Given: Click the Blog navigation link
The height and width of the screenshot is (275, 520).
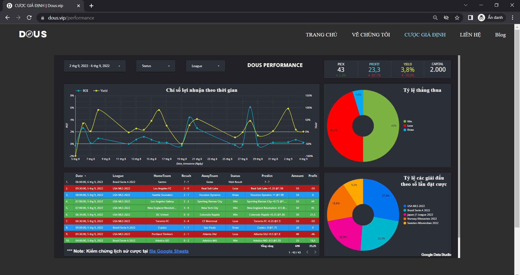Looking at the screenshot, I should pos(500,35).
